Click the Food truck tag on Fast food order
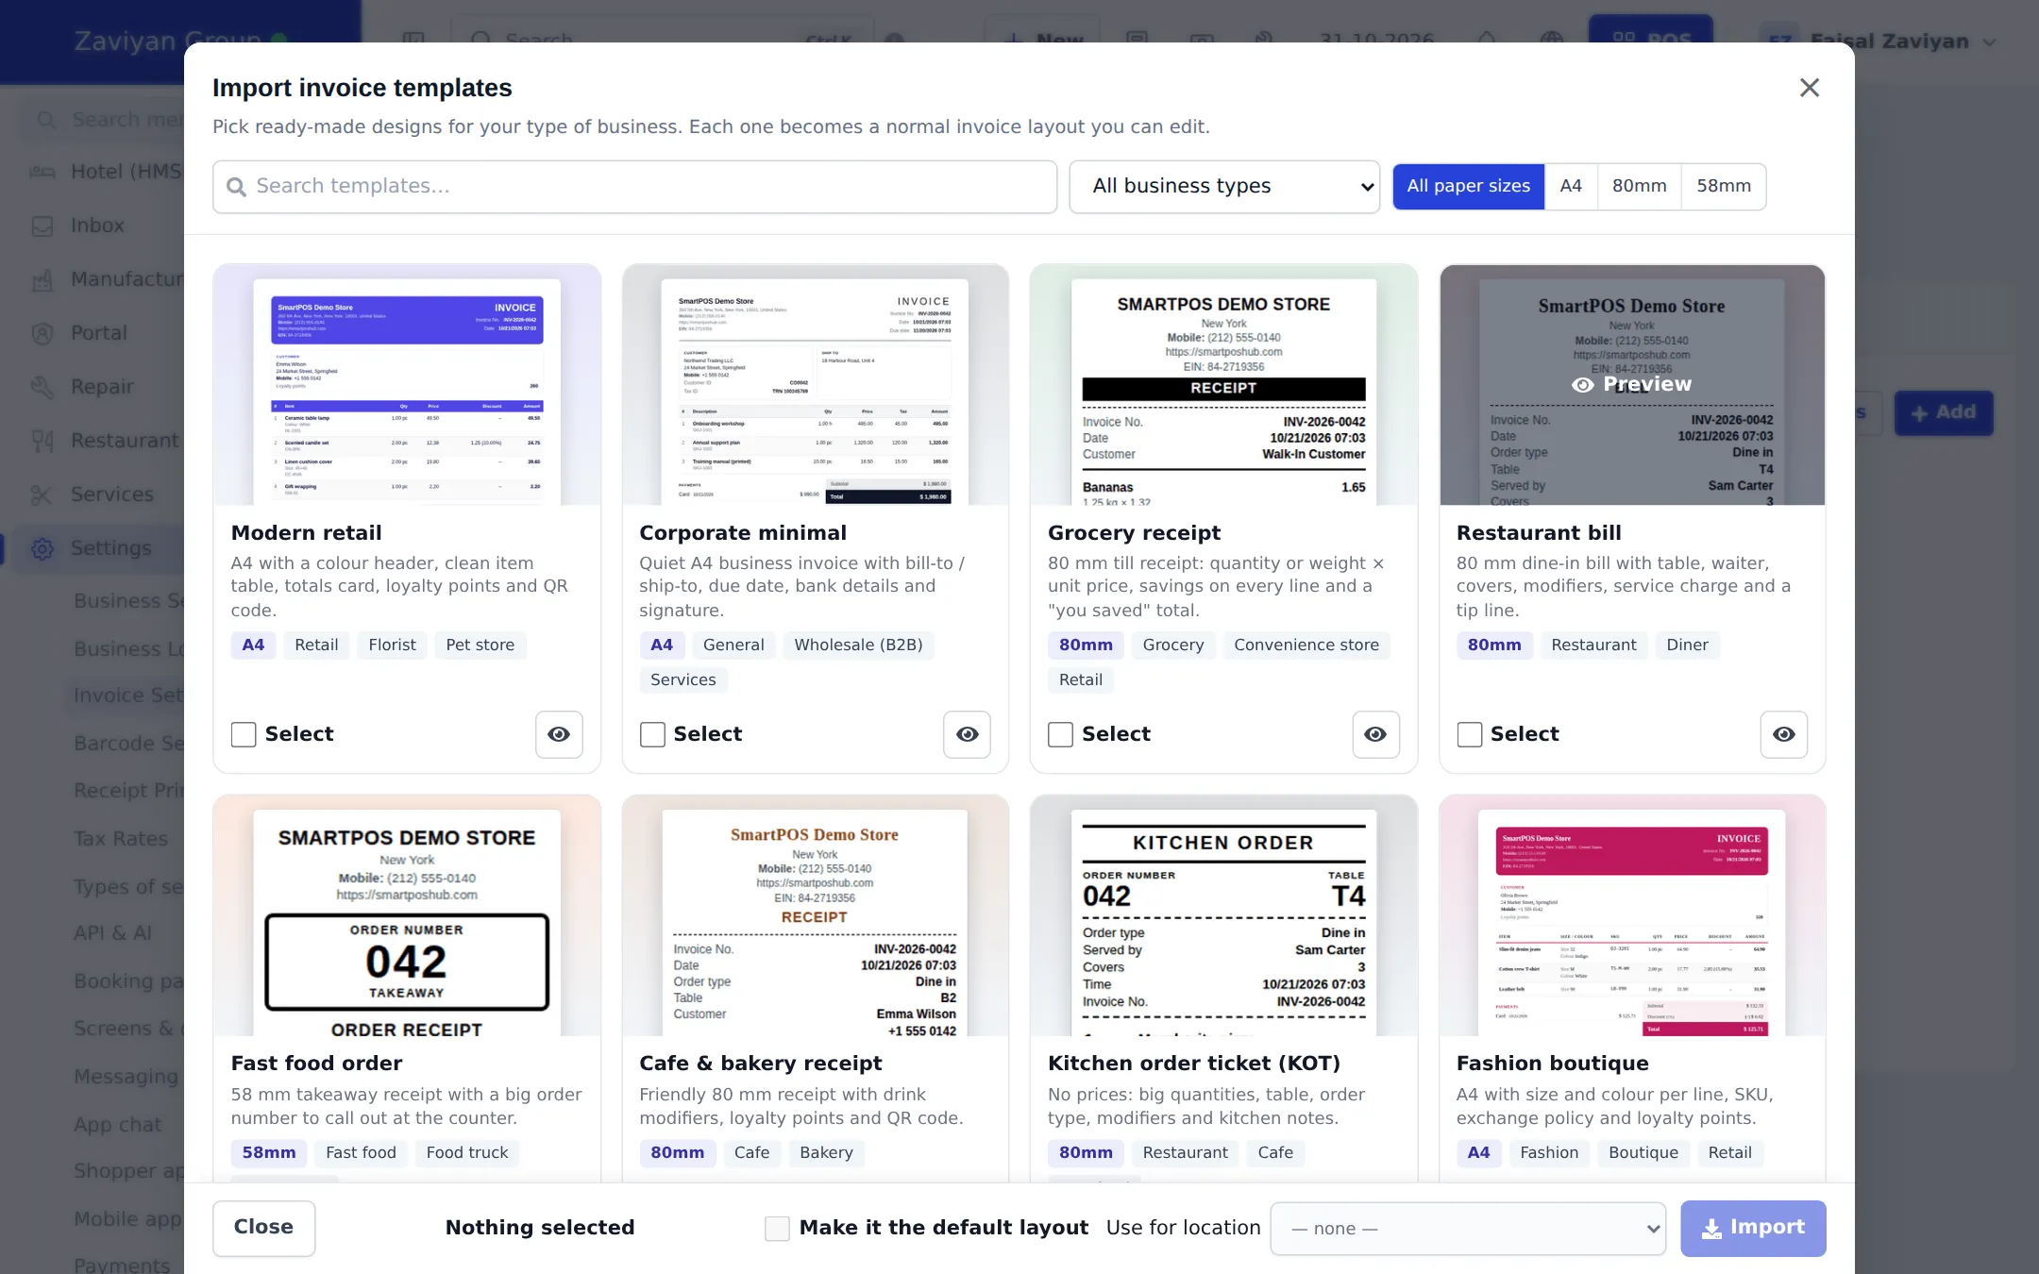 pyautogui.click(x=467, y=1153)
